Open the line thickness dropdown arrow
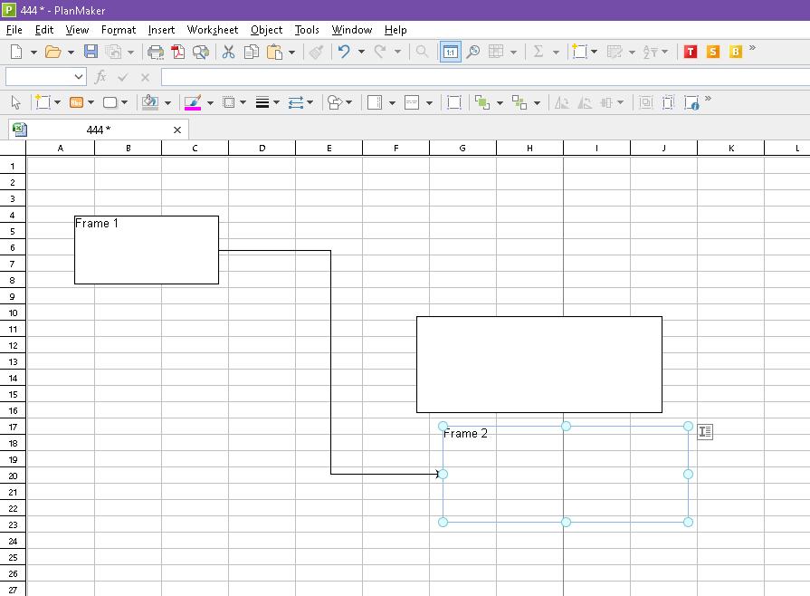Image resolution: width=810 pixels, height=596 pixels. point(277,102)
